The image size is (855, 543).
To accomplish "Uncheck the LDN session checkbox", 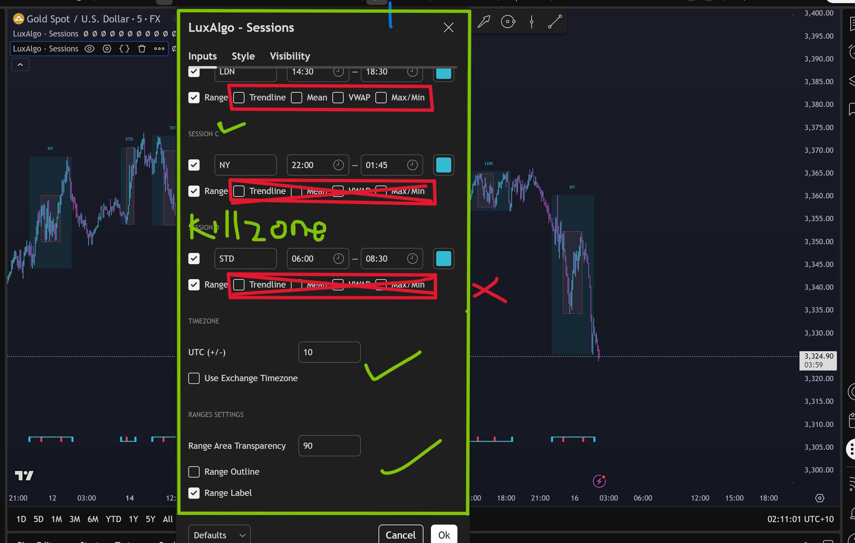I will pos(194,72).
